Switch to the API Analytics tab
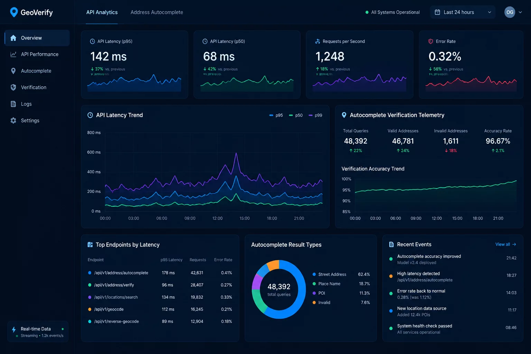The width and height of the screenshot is (531, 354). coord(102,12)
